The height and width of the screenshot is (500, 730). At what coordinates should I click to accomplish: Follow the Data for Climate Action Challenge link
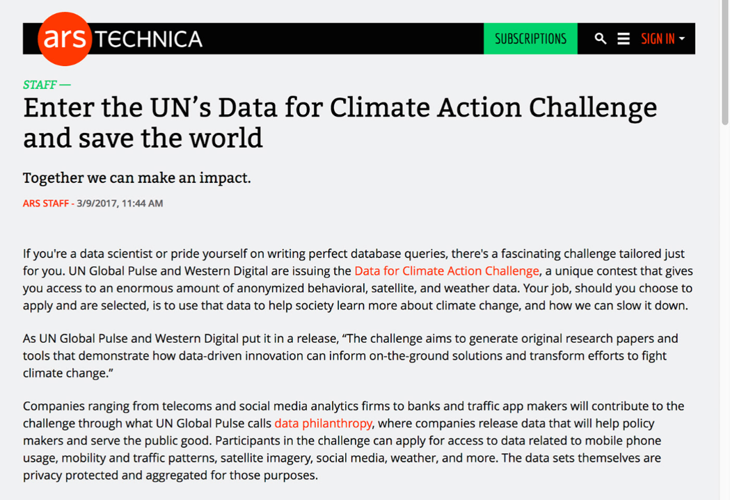[447, 271]
